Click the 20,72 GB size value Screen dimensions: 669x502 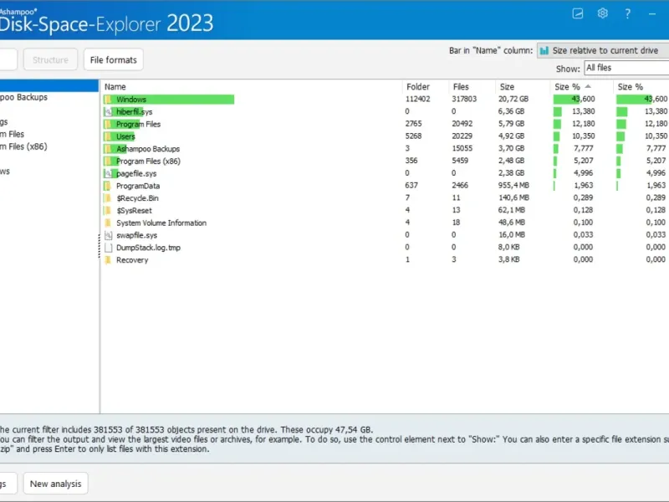[x=513, y=99]
